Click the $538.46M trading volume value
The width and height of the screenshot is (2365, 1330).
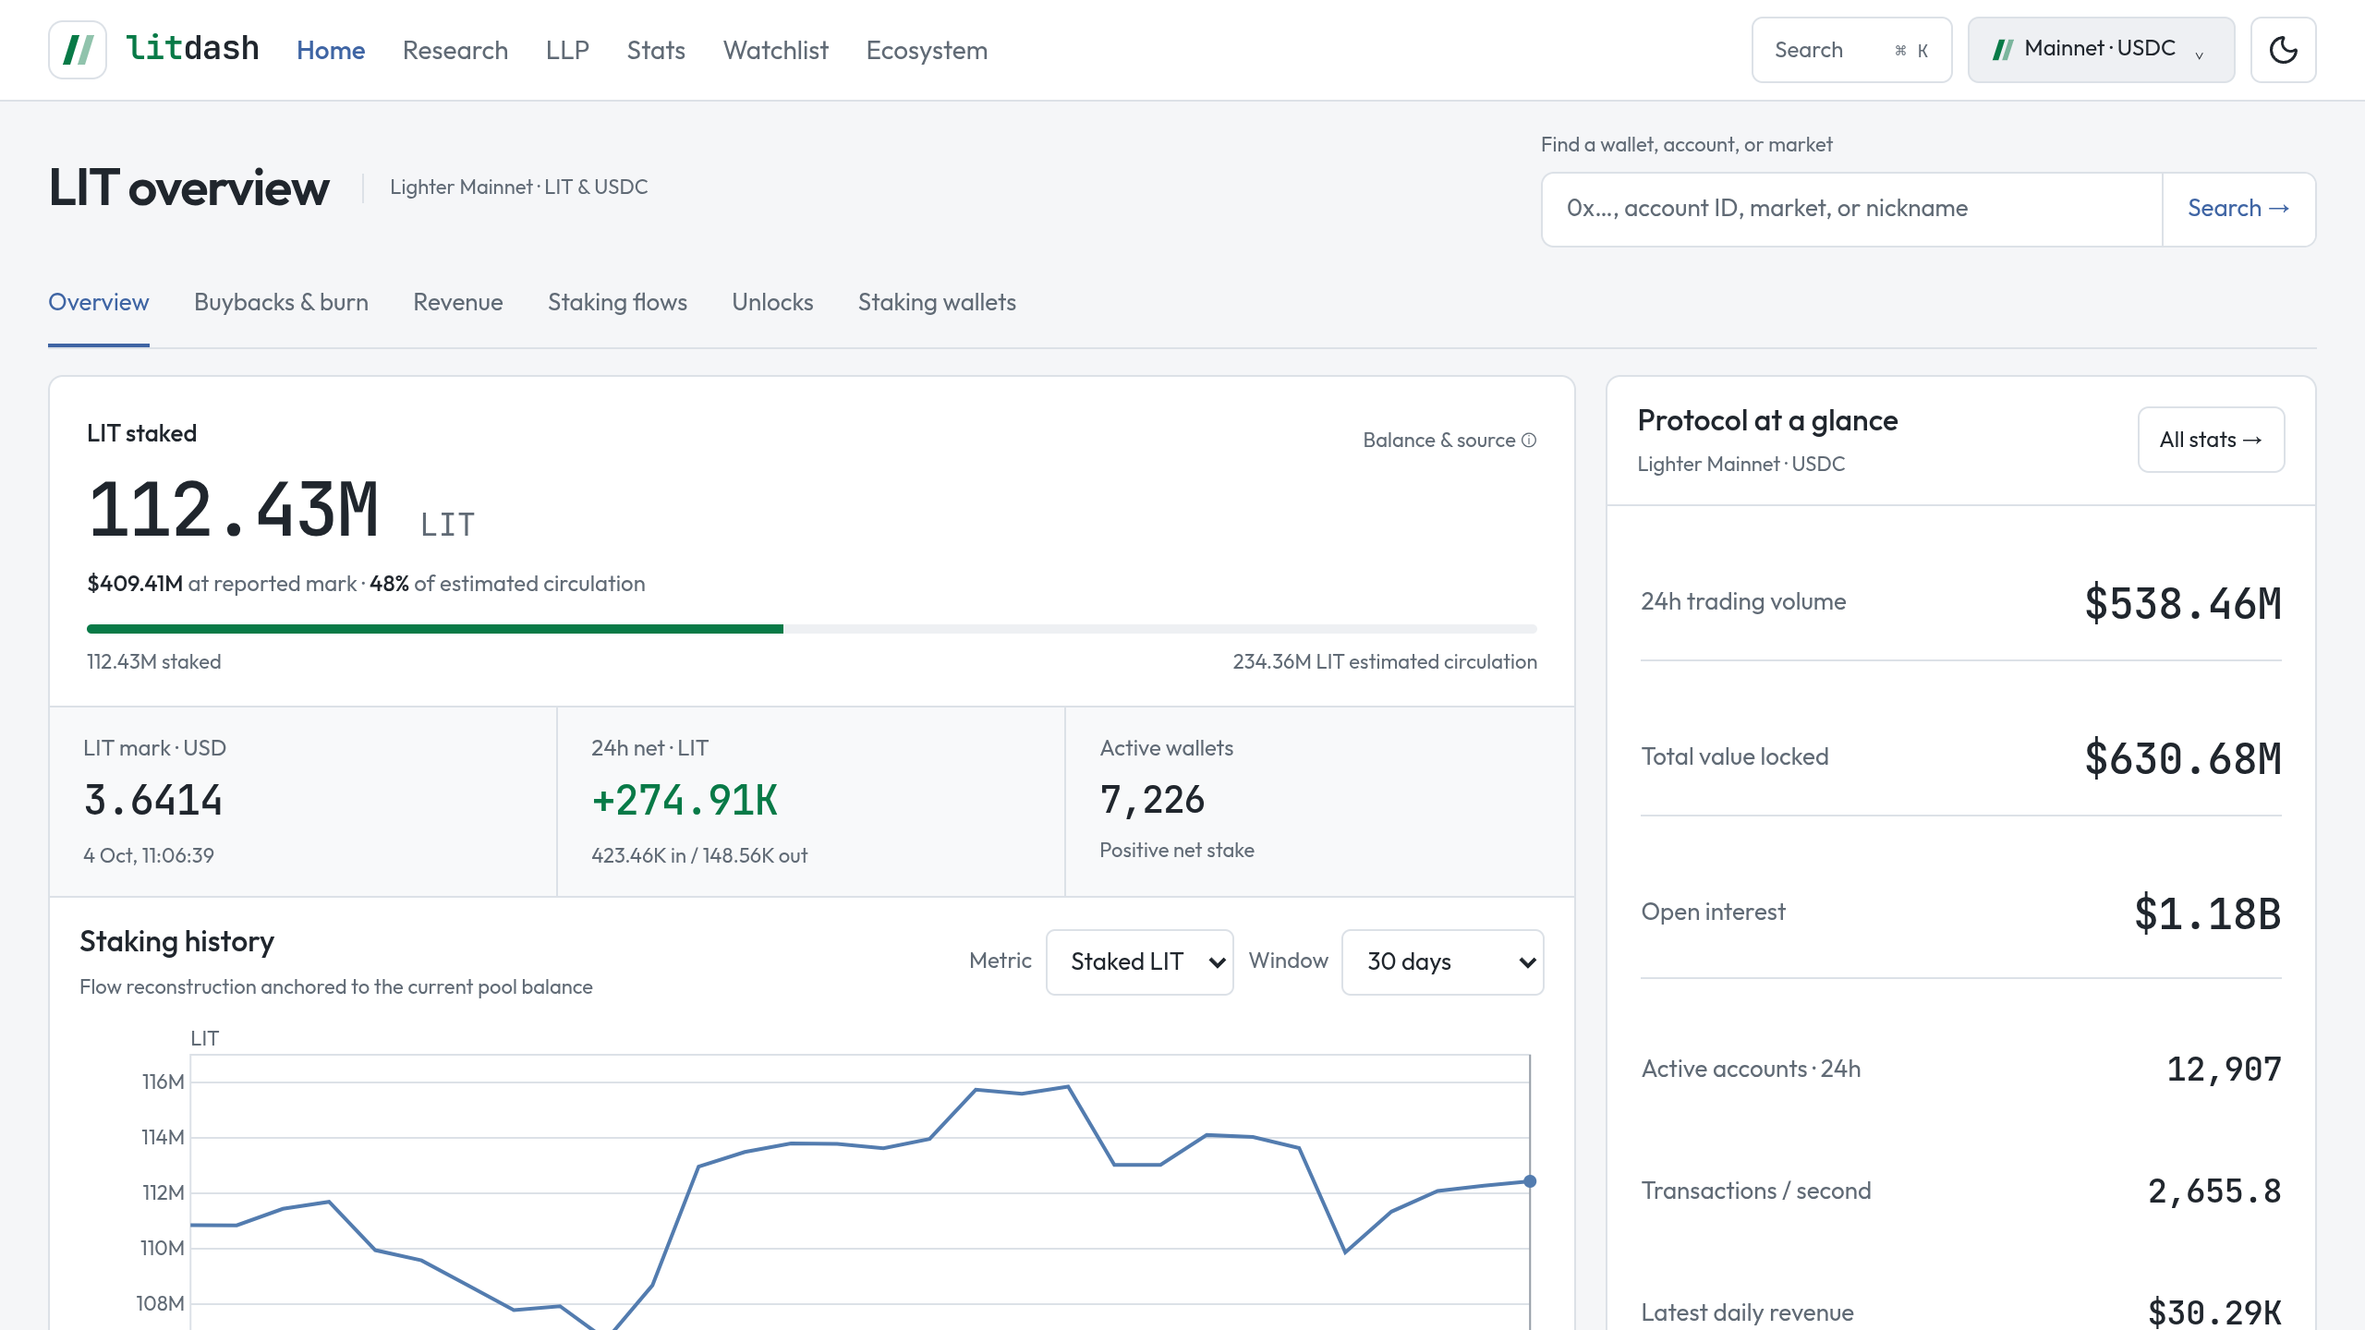tap(2183, 603)
